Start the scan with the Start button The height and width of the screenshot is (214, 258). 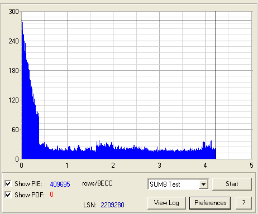[232, 184]
